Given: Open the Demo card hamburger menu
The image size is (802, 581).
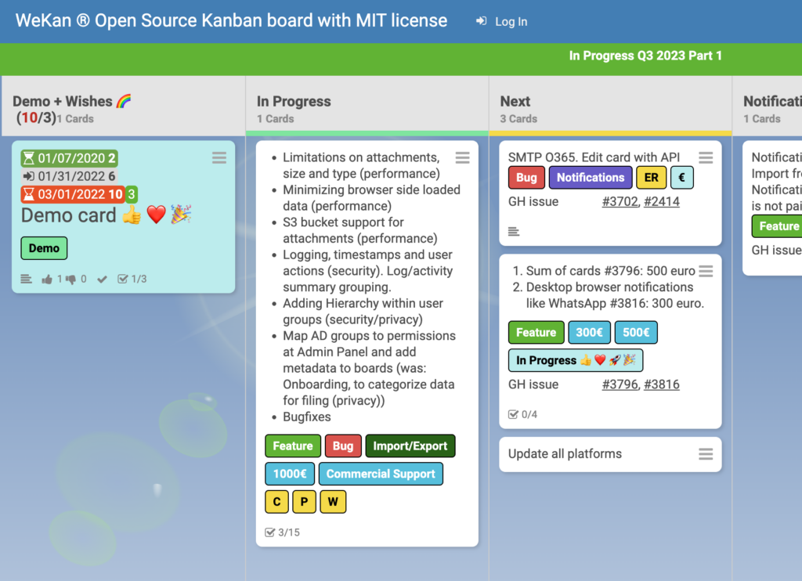Looking at the screenshot, I should (219, 157).
